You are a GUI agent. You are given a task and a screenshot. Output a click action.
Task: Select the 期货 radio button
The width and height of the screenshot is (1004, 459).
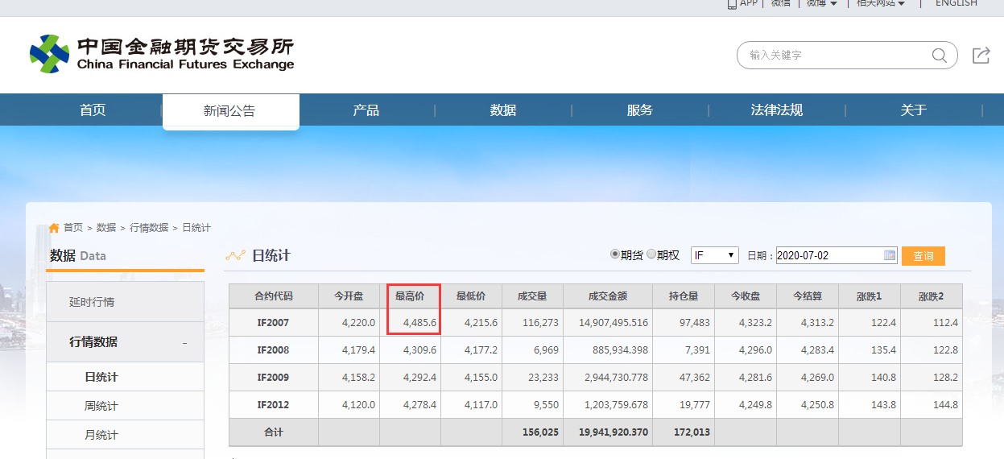615,254
